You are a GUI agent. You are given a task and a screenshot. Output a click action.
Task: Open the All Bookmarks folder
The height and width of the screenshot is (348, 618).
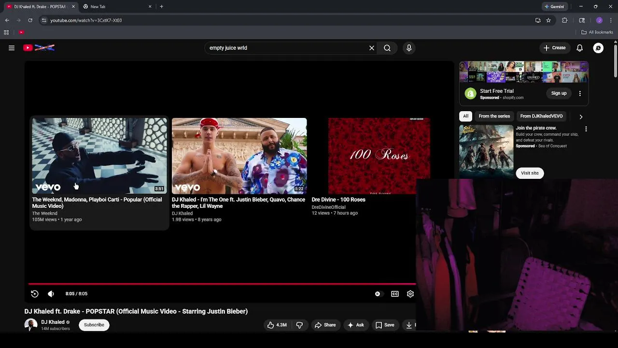[597, 32]
